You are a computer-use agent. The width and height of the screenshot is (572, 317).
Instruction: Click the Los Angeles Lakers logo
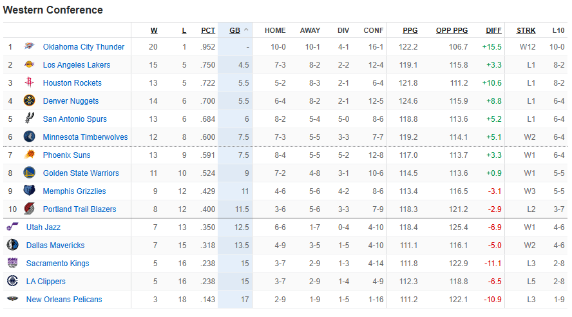click(x=29, y=65)
